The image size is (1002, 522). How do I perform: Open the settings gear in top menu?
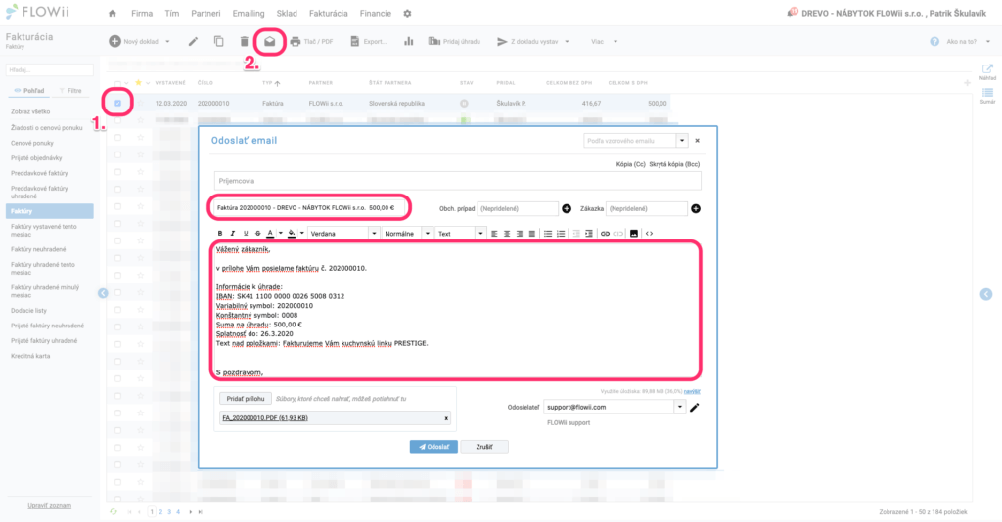pyautogui.click(x=407, y=14)
